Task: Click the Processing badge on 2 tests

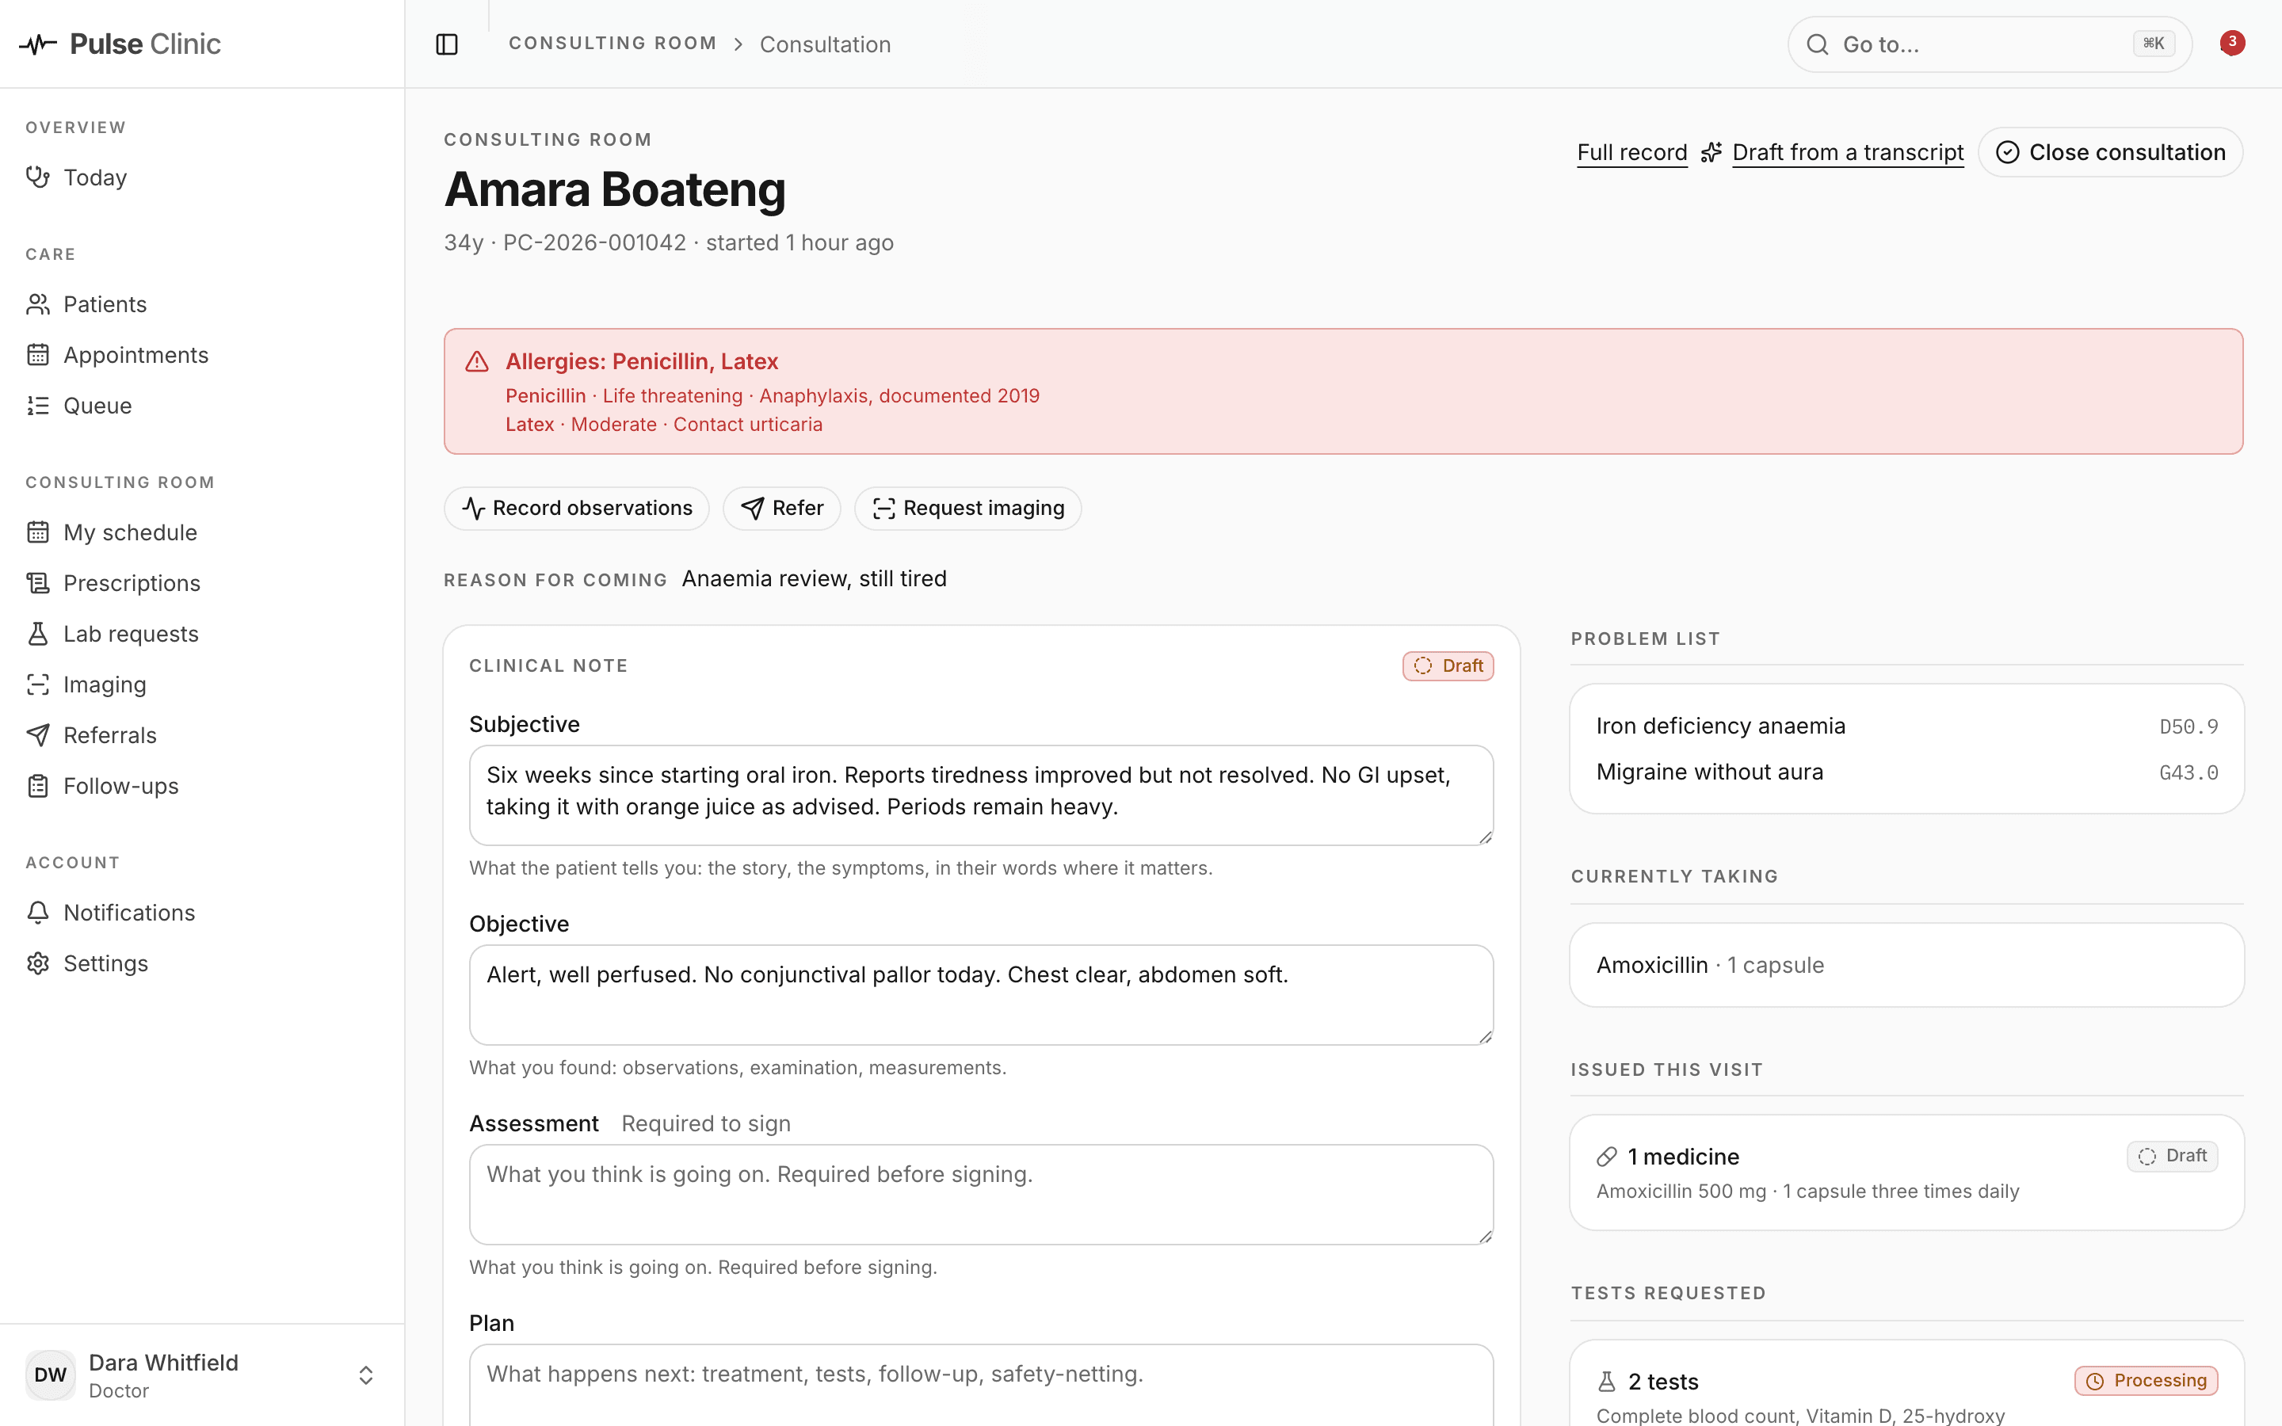Action: pyautogui.click(x=2145, y=1381)
